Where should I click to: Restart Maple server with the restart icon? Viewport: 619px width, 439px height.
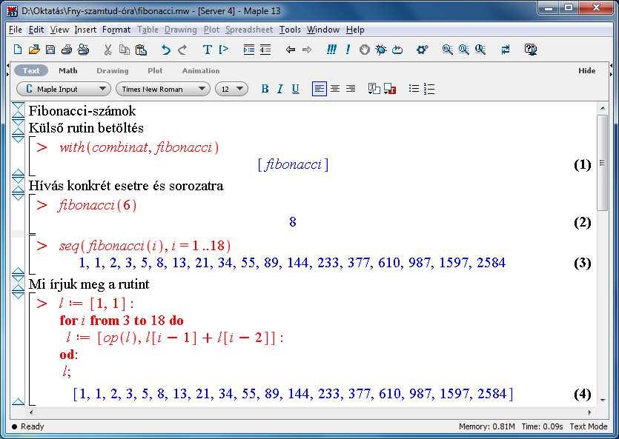[397, 50]
